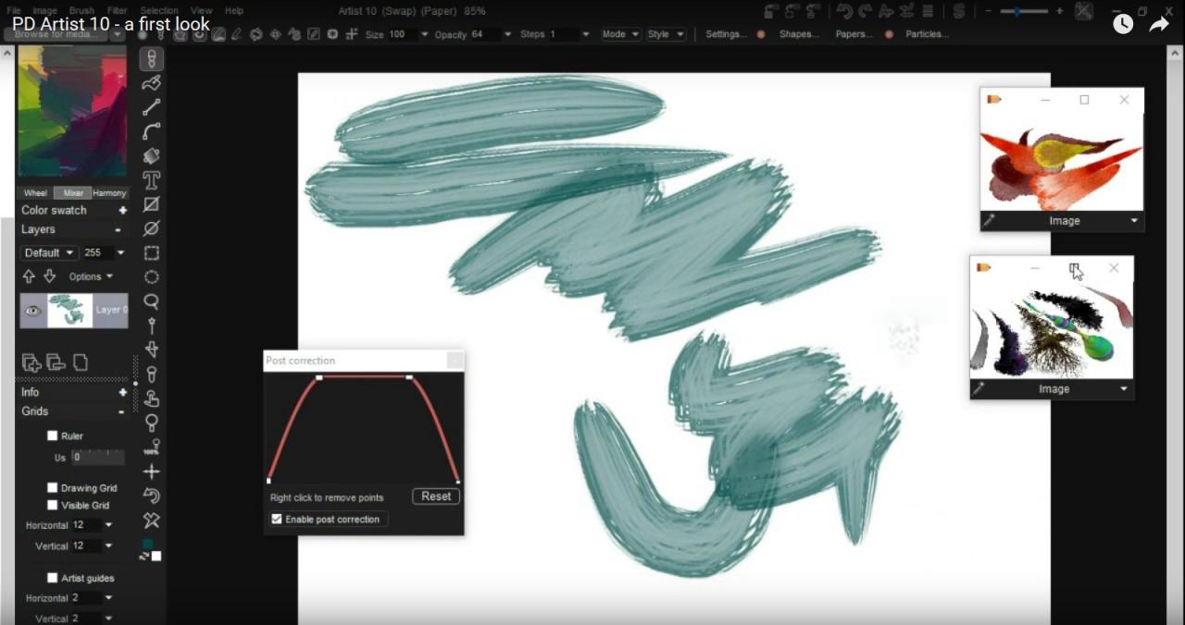The image size is (1185, 625).
Task: Enable the Drawing Grid checkbox
Action: (52, 487)
